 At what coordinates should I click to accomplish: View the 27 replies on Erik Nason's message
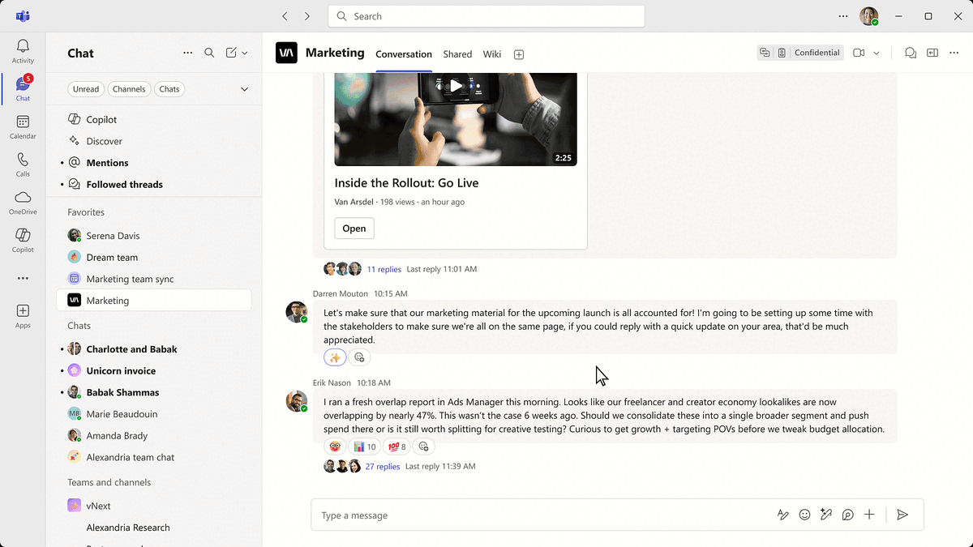382,466
